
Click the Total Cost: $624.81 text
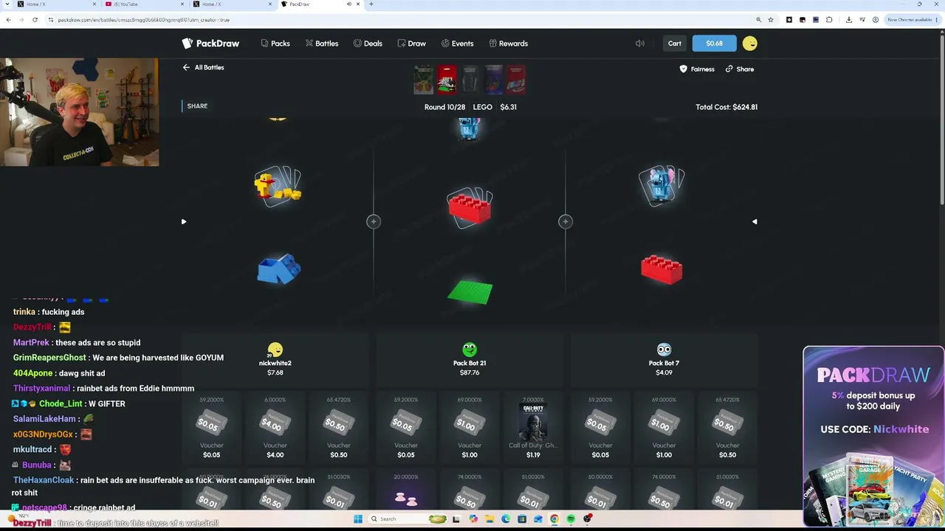pyautogui.click(x=726, y=107)
